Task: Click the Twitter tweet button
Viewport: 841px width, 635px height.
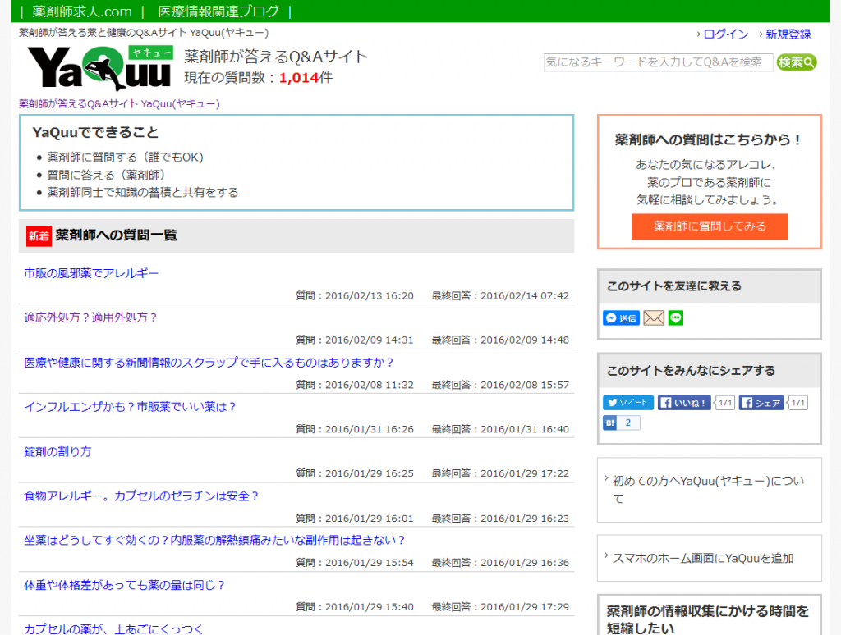Action: 628,403
